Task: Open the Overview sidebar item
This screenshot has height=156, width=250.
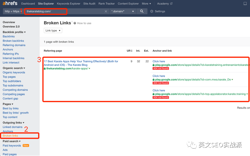Action: coord(9,22)
